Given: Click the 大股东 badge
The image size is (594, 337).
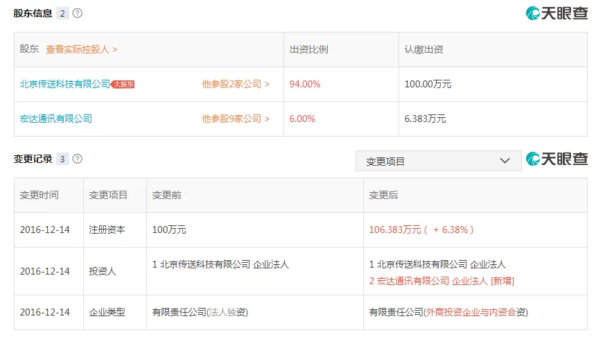Looking at the screenshot, I should [123, 84].
